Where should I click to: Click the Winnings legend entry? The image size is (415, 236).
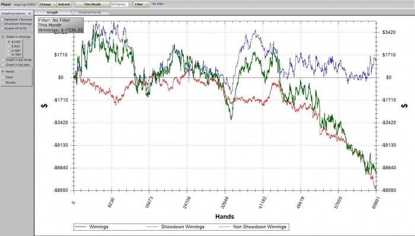(92, 227)
